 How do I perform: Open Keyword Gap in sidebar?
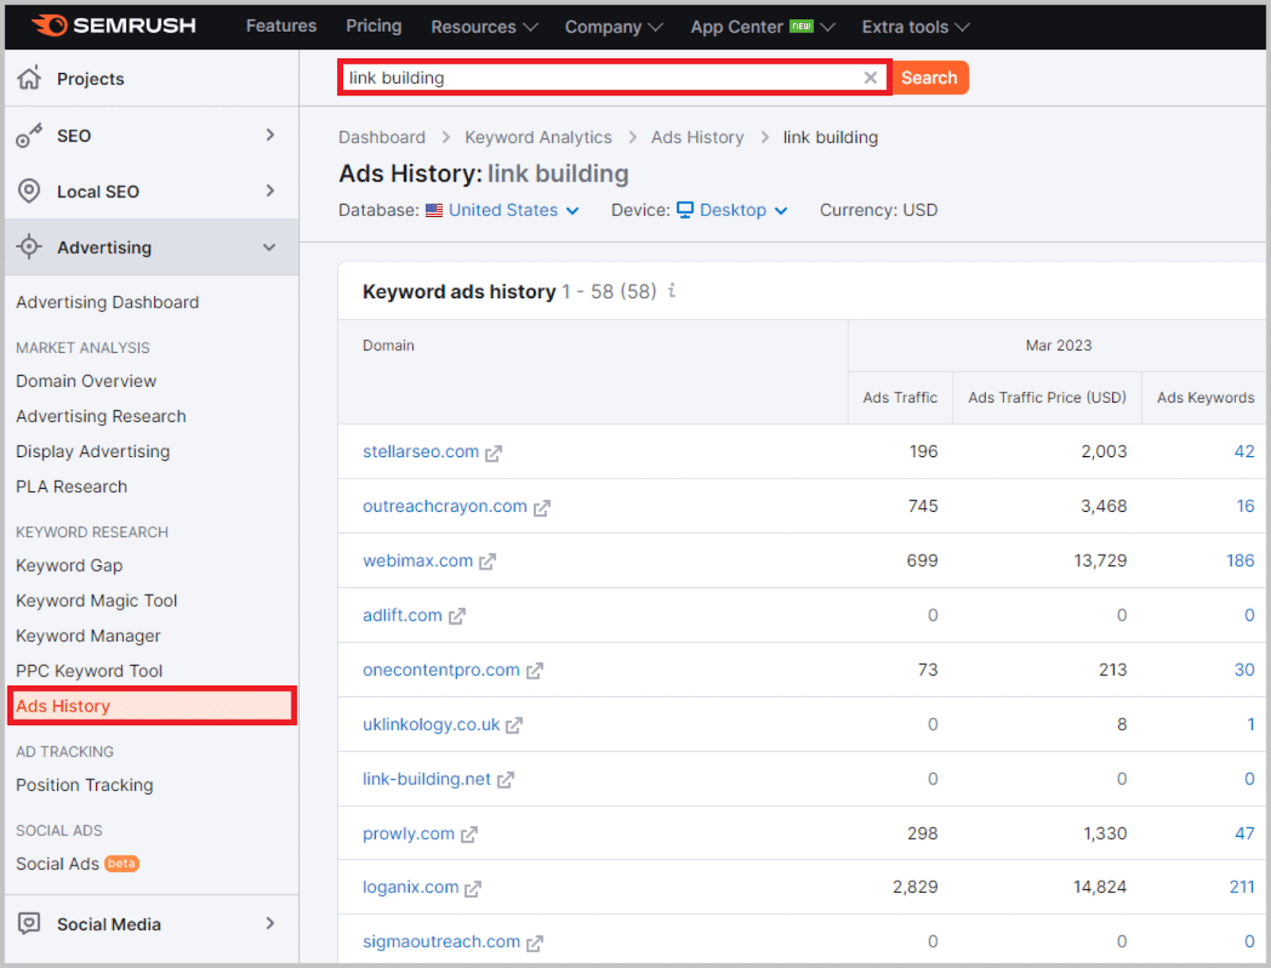(69, 565)
